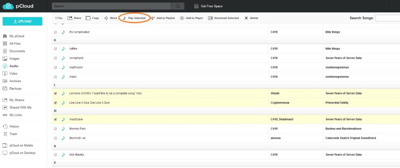Click zweitonegoismus album in kopfmusik row
Screen dimensions: 400x168
337,68
